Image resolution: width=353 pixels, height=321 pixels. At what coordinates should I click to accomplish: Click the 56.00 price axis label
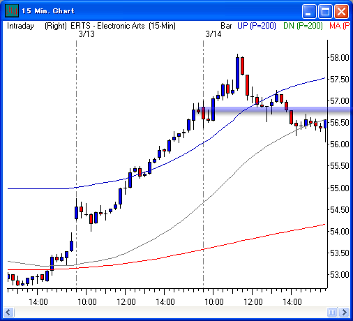pos(340,144)
